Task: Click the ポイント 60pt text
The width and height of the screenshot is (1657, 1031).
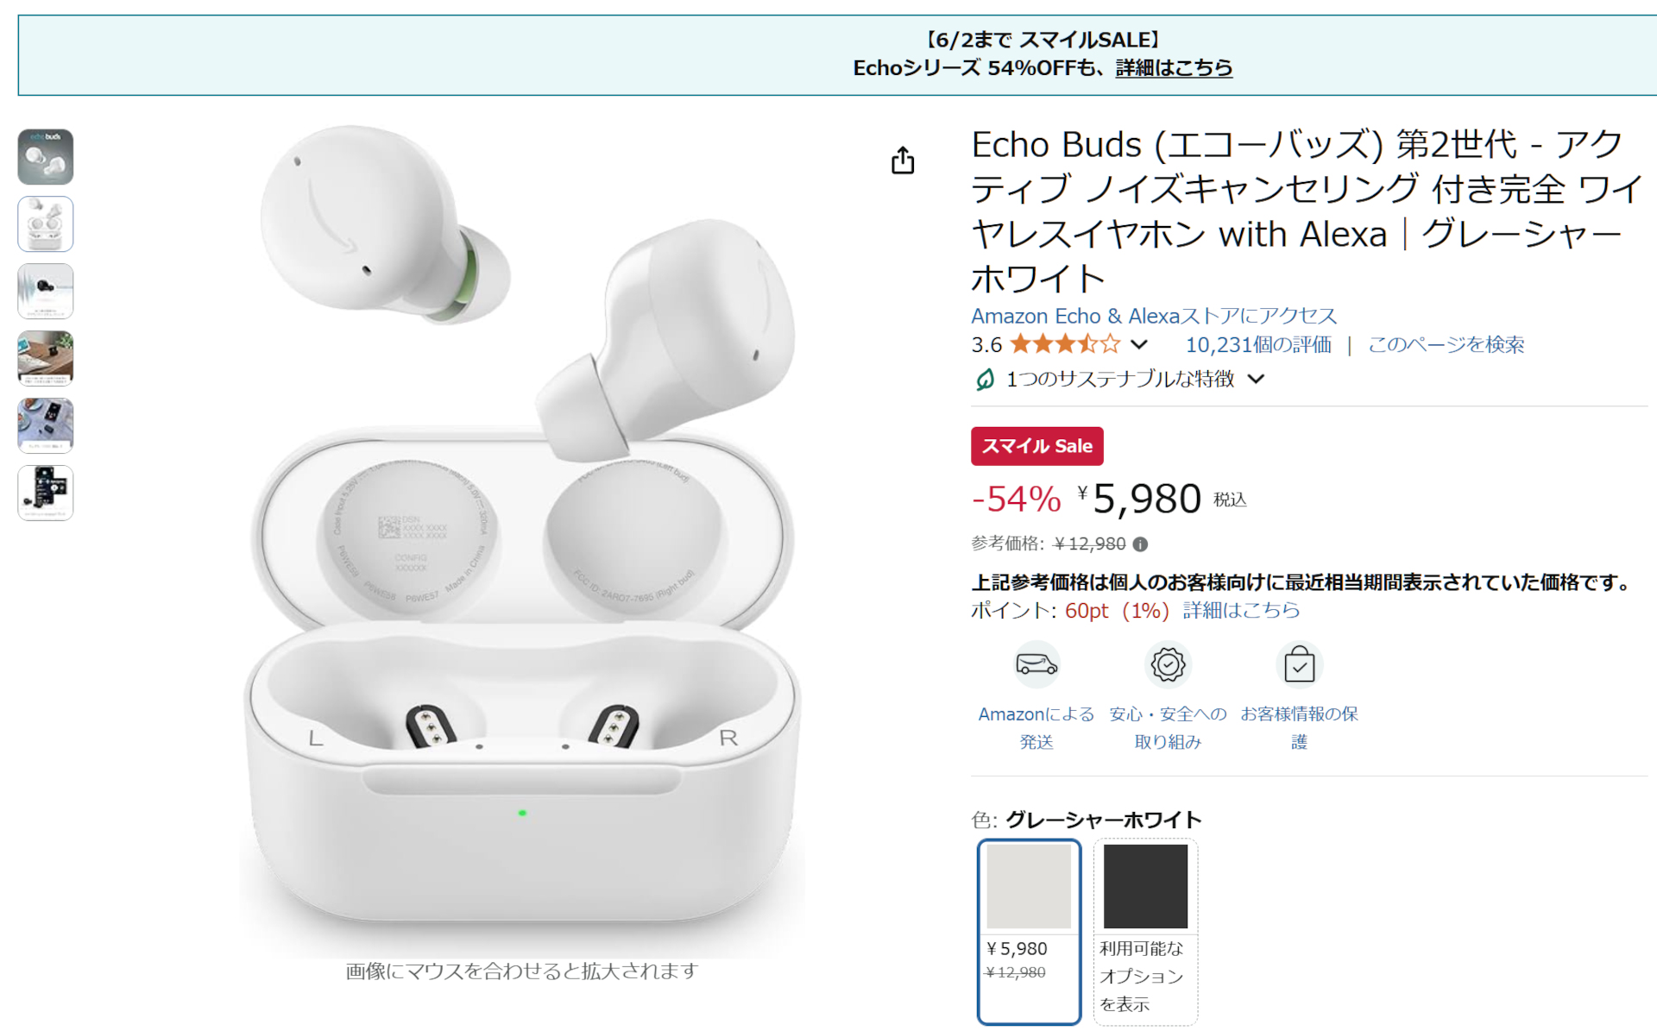Action: pyautogui.click(x=1087, y=611)
